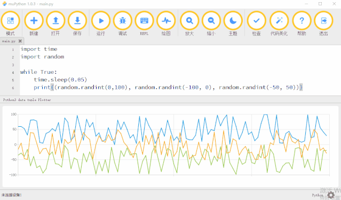Image resolution: width=341 pixels, height=200 pixels.
Task: Check code with 检查 checkmark icon
Action: (x=256, y=21)
